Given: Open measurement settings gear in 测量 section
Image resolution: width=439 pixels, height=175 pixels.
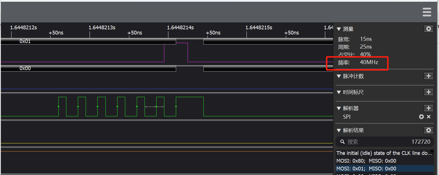Looking at the screenshot, I should pos(429,29).
